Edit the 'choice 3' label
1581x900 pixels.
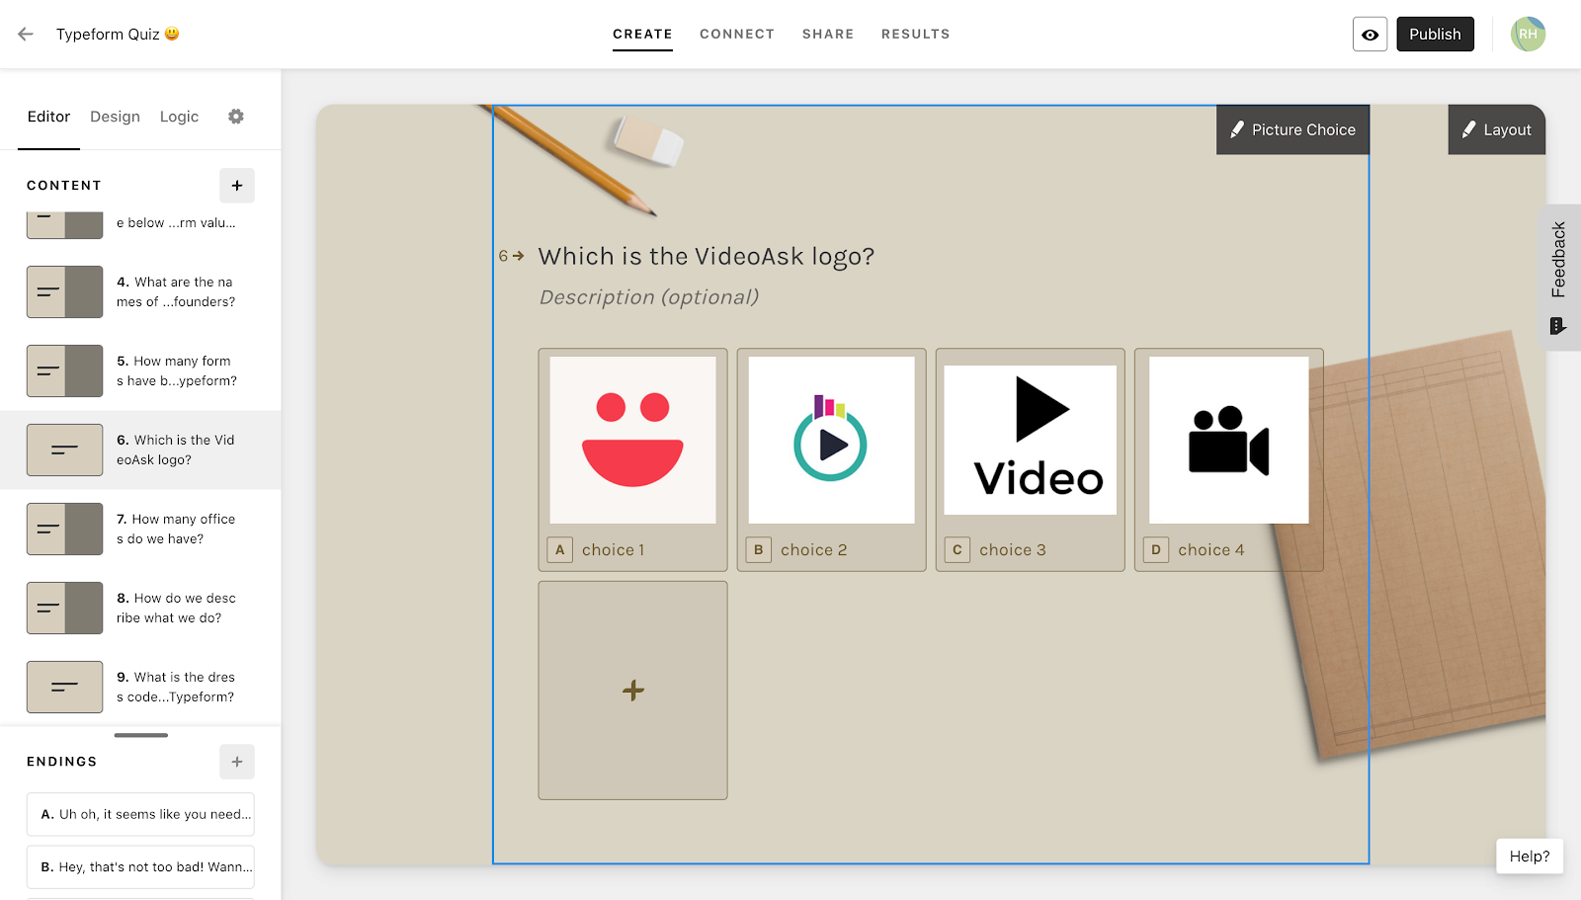tap(1013, 550)
